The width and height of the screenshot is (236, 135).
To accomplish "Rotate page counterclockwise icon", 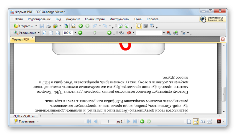I will pyautogui.click(x=127, y=26).
